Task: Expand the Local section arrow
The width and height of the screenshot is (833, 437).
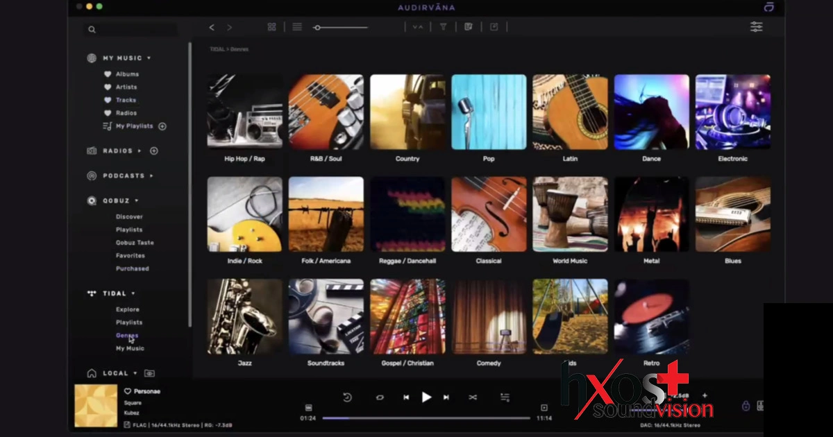Action: point(135,373)
